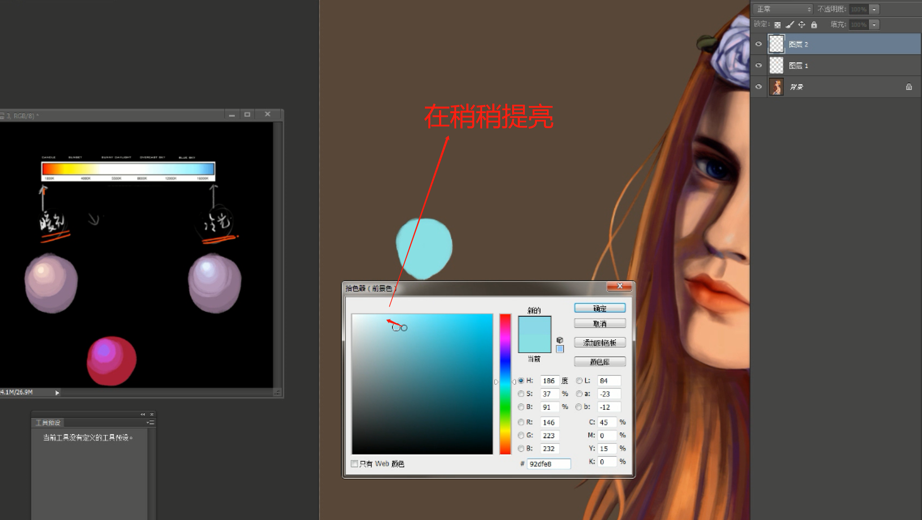
Task: Open the Tool Presets panel menu icon
Action: (x=150, y=422)
